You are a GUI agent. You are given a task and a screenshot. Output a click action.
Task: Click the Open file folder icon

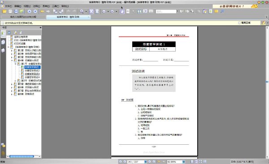tap(4, 12)
